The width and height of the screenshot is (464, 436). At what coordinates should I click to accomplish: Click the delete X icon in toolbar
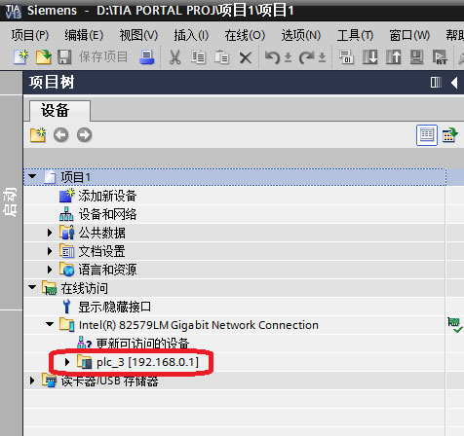[x=246, y=58]
